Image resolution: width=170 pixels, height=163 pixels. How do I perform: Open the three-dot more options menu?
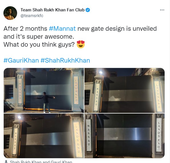point(162,10)
